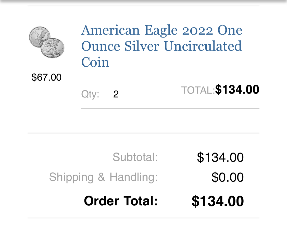This screenshot has width=287, height=236.
Task: Click the eagle reverse coin image
Action: (39, 37)
